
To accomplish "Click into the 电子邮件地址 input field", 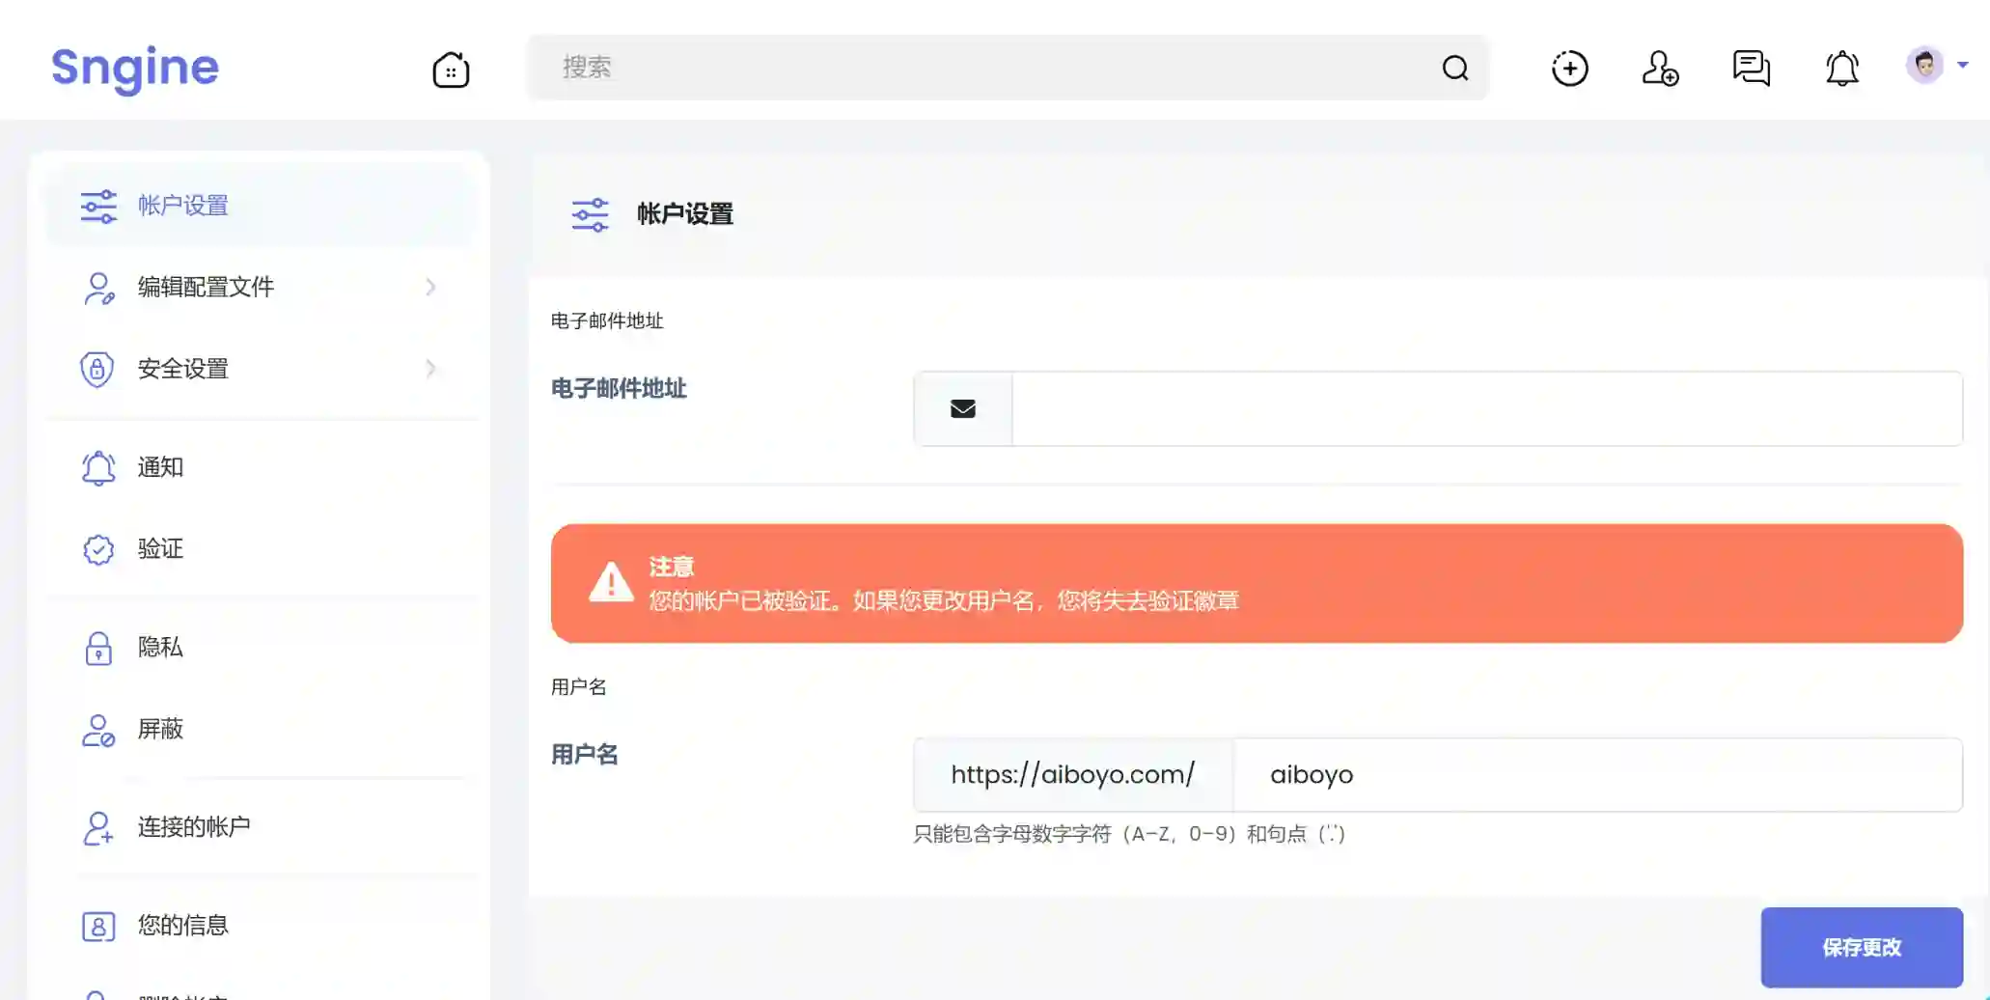I will point(1486,409).
